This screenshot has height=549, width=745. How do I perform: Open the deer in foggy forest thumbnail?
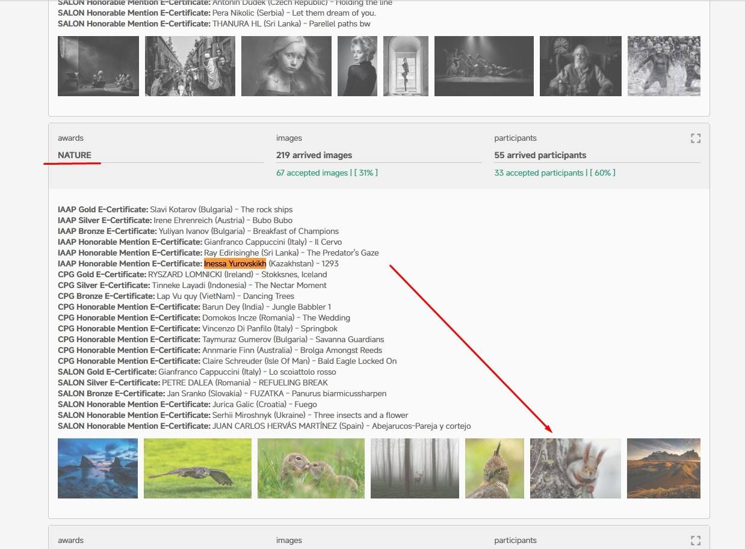415,468
